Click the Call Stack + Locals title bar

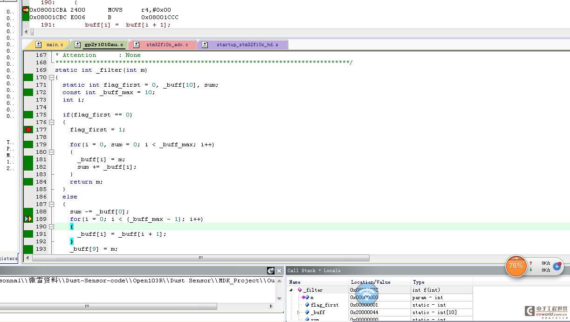click(427, 270)
